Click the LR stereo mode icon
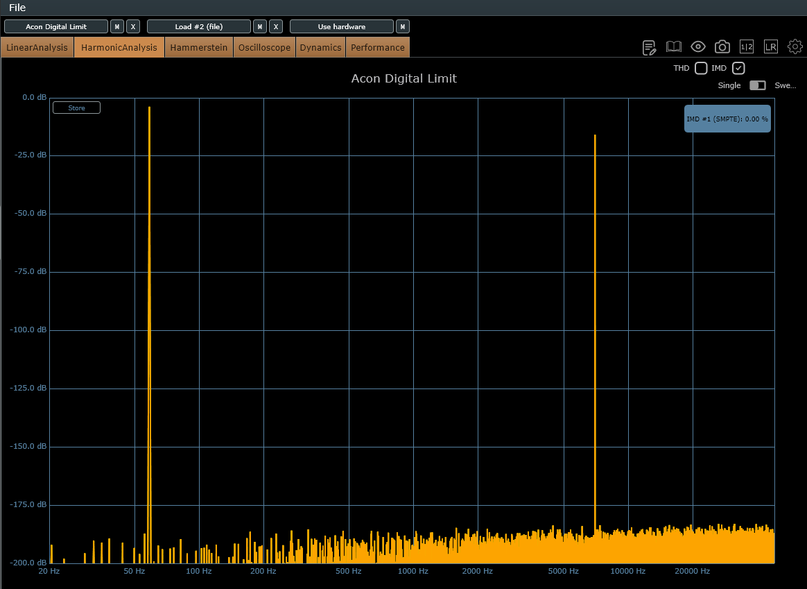Image resolution: width=807 pixels, height=589 pixels. (770, 47)
